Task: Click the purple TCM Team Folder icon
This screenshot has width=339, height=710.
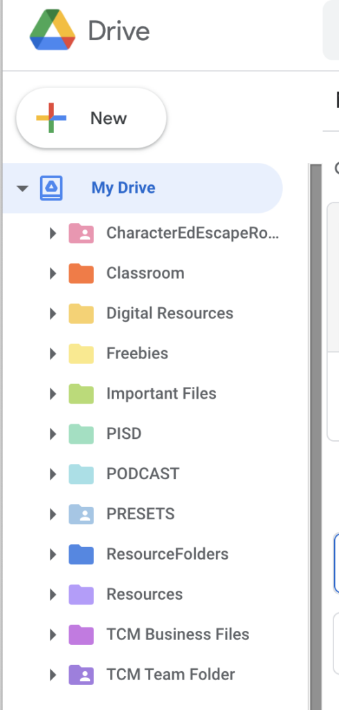Action: click(x=82, y=674)
